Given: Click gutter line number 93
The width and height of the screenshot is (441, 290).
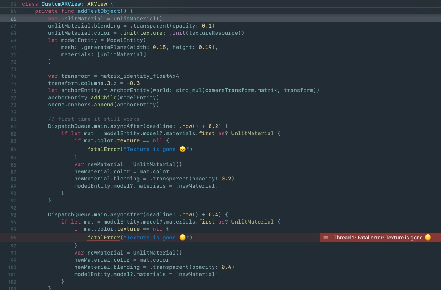Looking at the screenshot, I should pos(13,214).
